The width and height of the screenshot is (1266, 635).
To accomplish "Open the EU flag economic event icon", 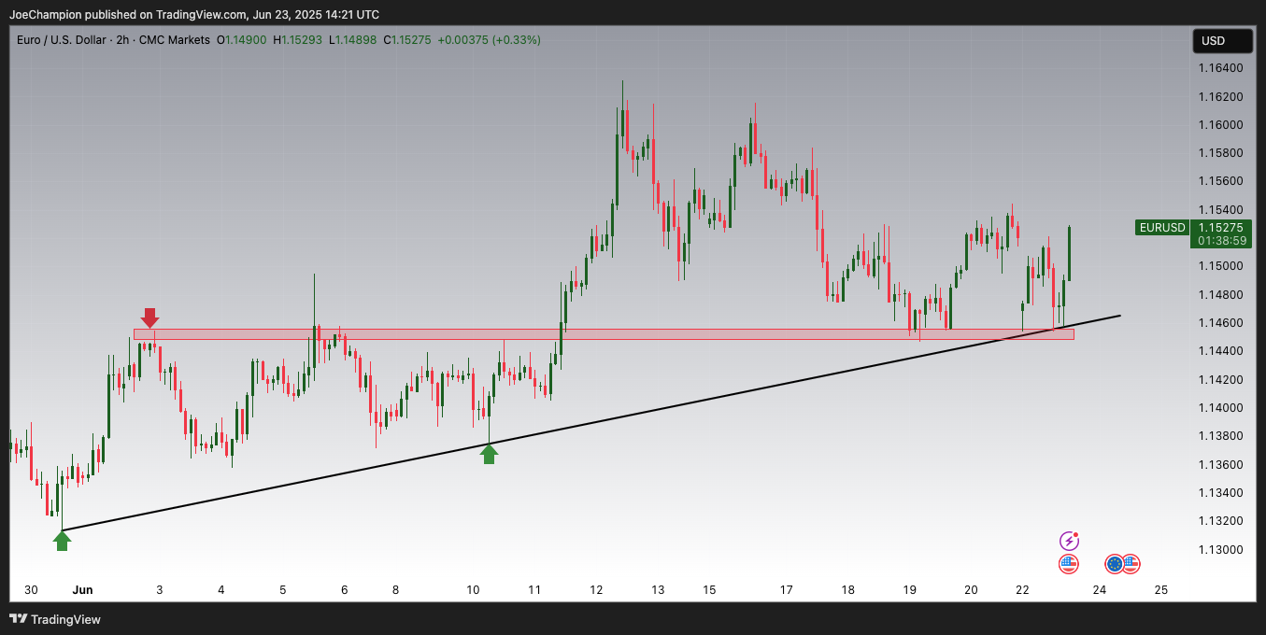I will pos(1114,563).
